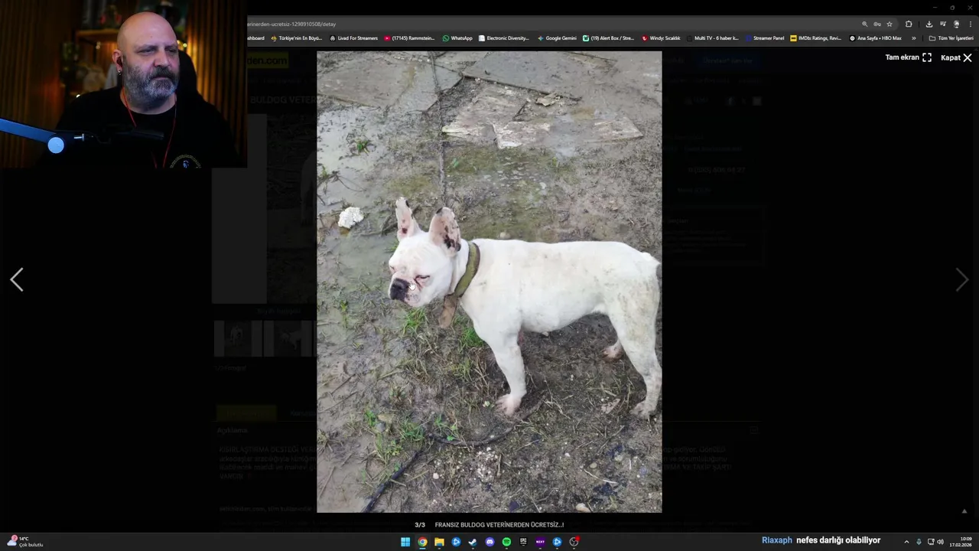Show hidden system tray icons
The image size is (979, 551).
point(906,542)
